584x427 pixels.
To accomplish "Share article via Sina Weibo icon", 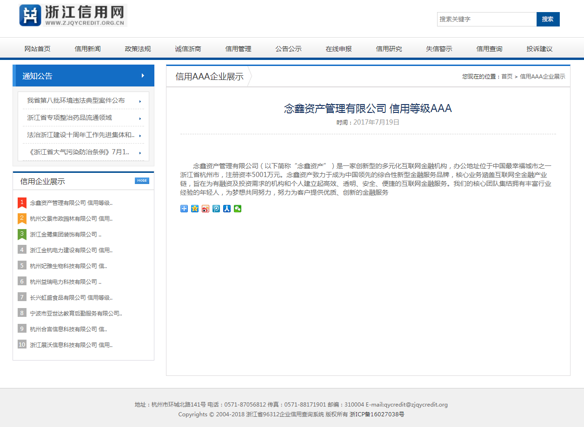I will point(206,209).
